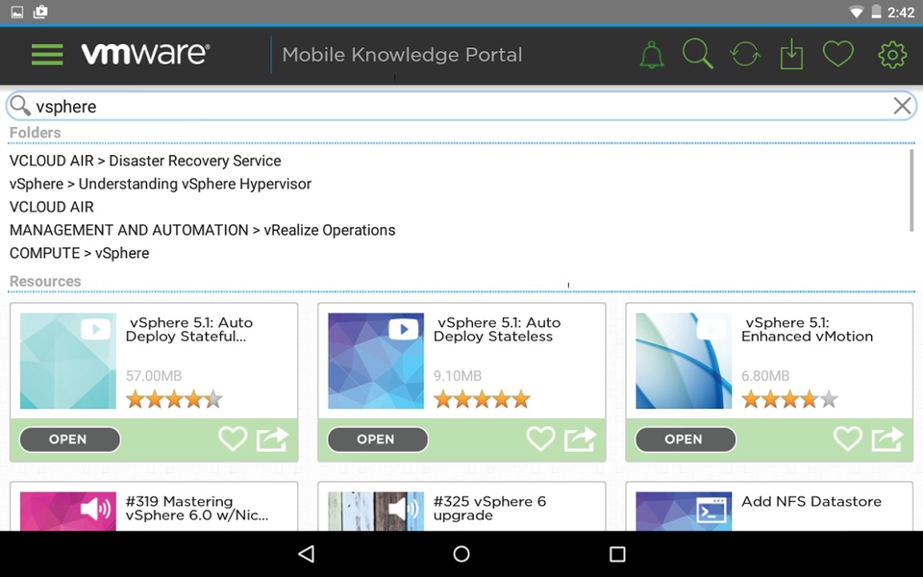Open settings gear icon
The width and height of the screenshot is (923, 577).
pyautogui.click(x=892, y=55)
